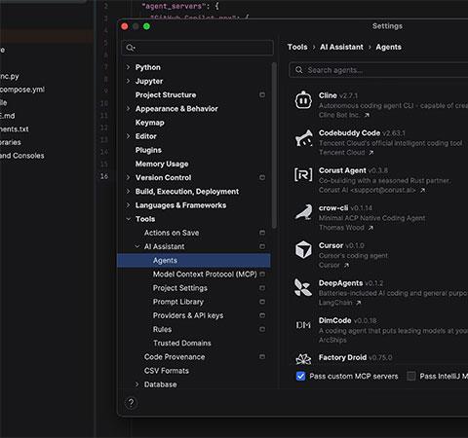This screenshot has height=438, width=468.
Task: Open the help question mark button
Action: pyautogui.click(x=131, y=403)
